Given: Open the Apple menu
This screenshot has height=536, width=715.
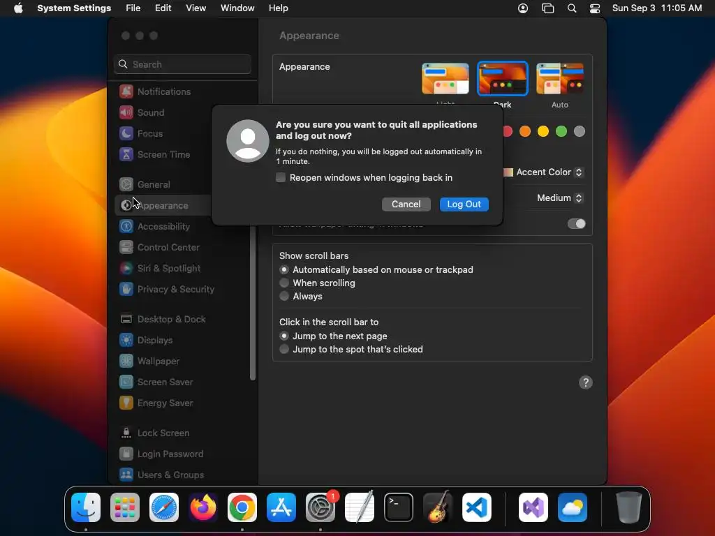Looking at the screenshot, I should click(18, 8).
